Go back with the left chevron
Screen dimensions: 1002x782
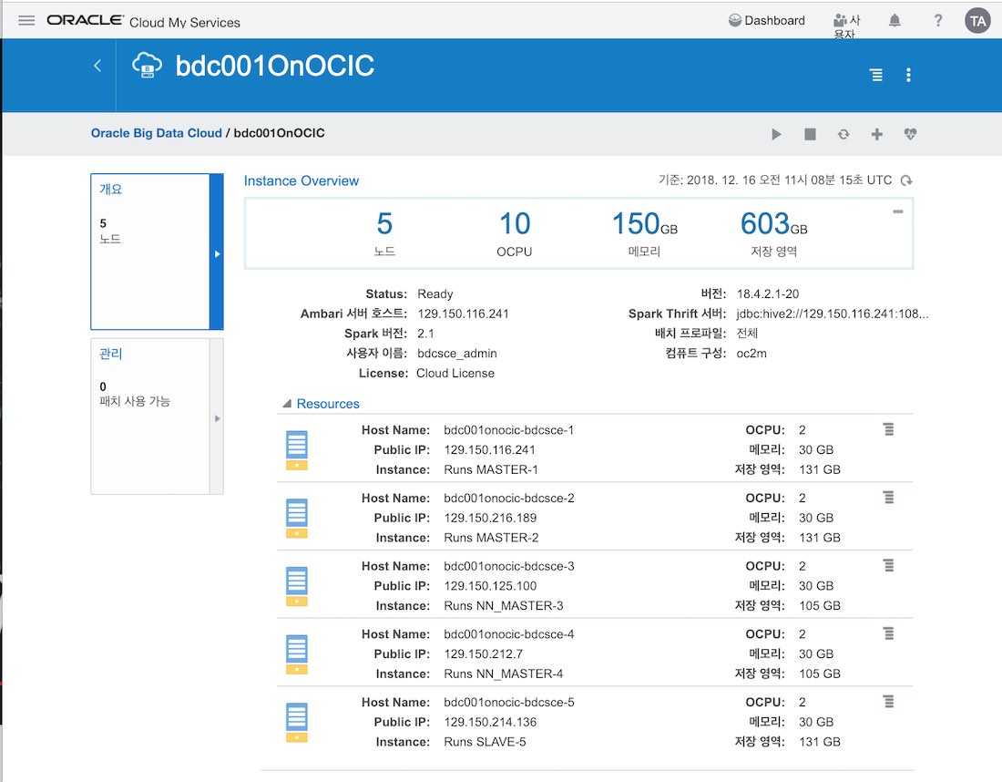[x=97, y=66]
